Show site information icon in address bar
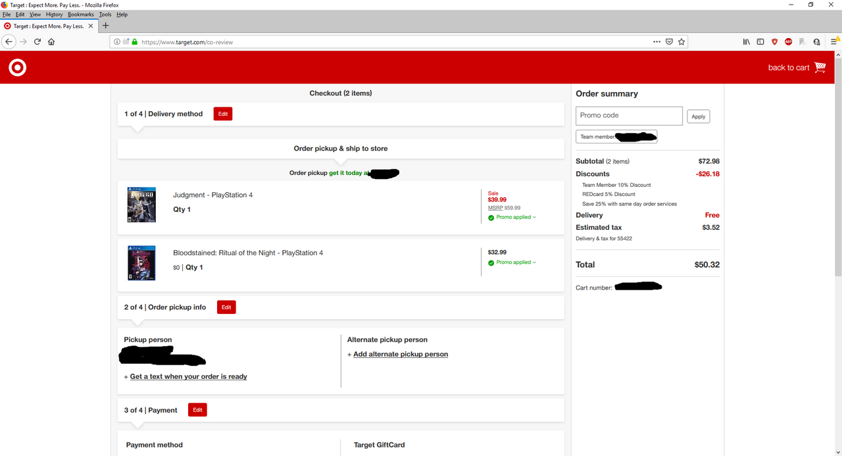 click(117, 41)
